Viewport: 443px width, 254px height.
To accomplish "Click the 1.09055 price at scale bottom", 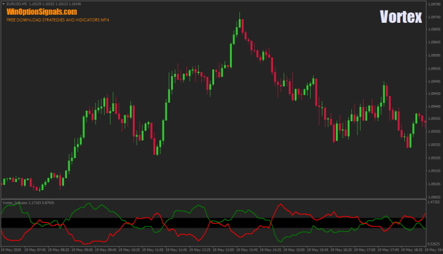I will (x=434, y=196).
